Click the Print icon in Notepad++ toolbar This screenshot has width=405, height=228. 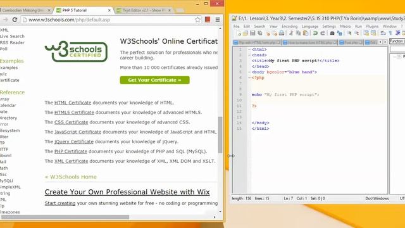282,33
